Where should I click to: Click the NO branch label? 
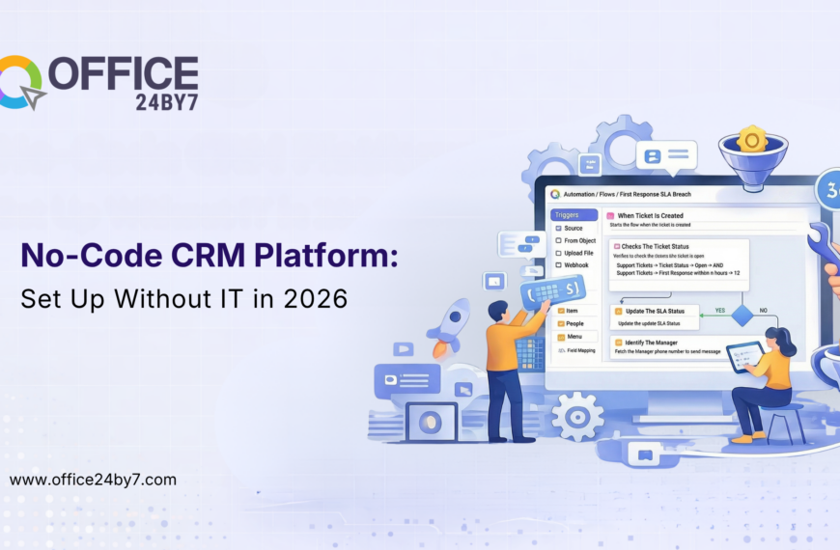point(764,311)
